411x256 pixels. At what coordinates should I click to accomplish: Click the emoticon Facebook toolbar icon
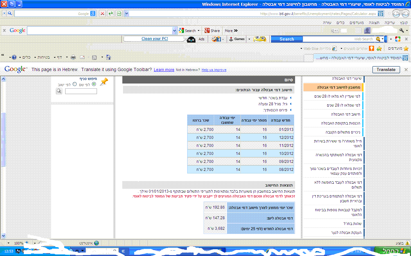pyautogui.click(x=216, y=39)
